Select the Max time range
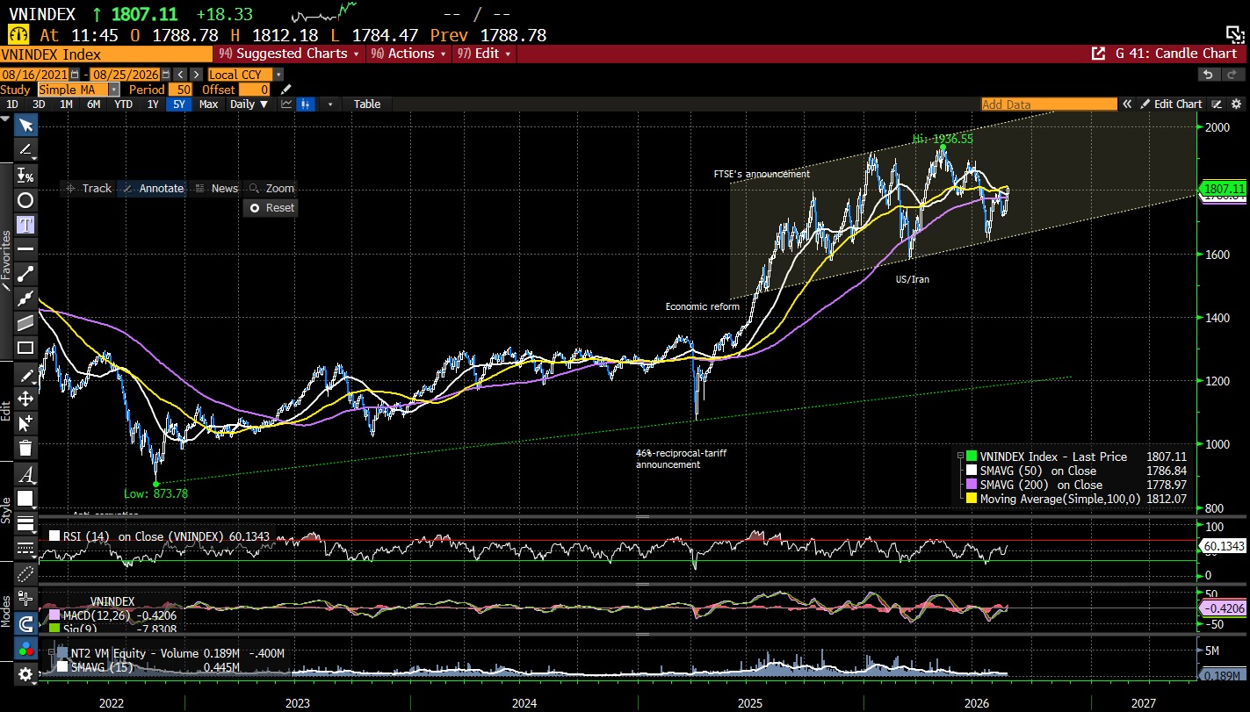The height and width of the screenshot is (712, 1250). pos(208,104)
